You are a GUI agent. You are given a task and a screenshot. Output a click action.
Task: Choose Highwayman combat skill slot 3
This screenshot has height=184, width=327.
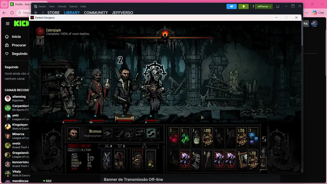pos(130,133)
